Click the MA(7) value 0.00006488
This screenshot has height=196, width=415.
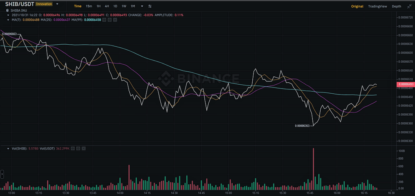(31, 20)
